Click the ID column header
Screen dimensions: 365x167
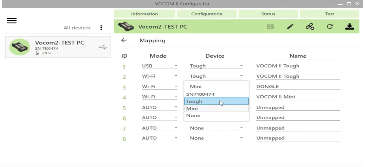point(124,56)
